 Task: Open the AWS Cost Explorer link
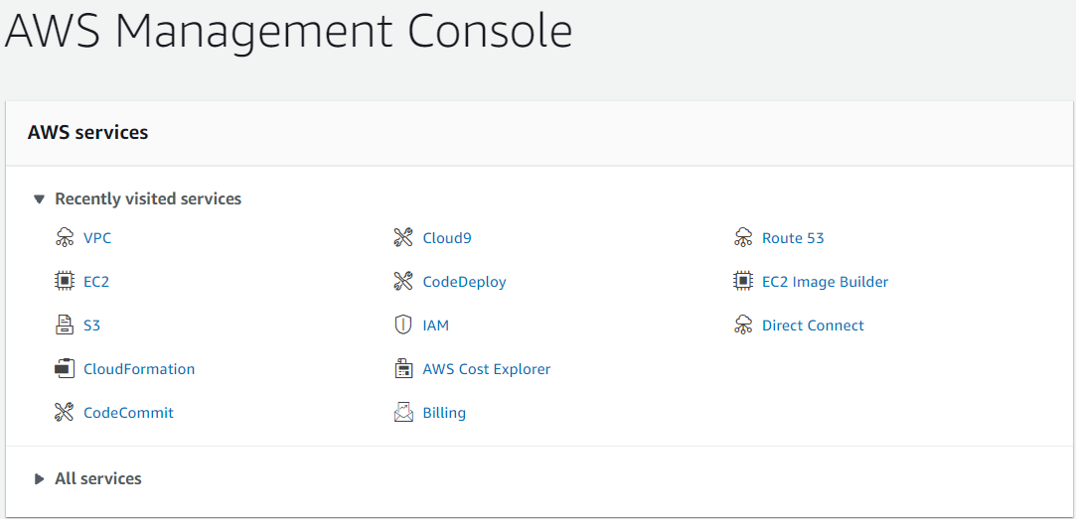pos(487,369)
